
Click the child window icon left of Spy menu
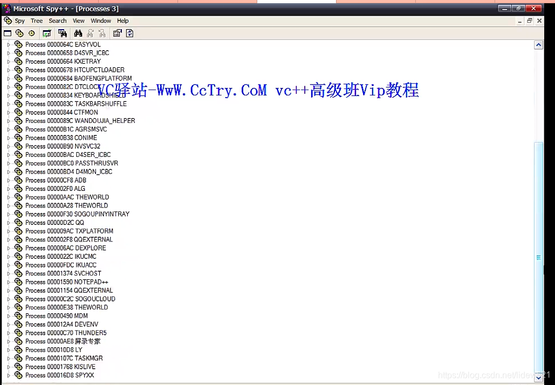[x=8, y=20]
